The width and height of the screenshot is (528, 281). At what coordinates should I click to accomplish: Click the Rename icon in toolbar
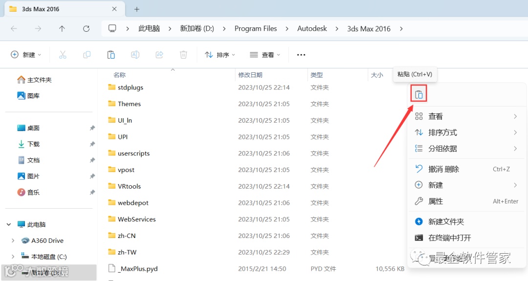pos(135,55)
